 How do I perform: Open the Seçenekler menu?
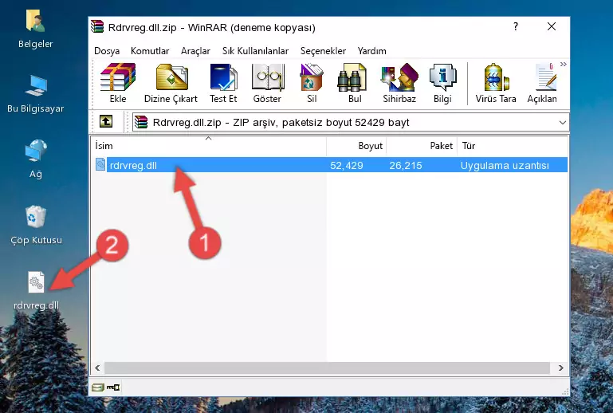323,51
